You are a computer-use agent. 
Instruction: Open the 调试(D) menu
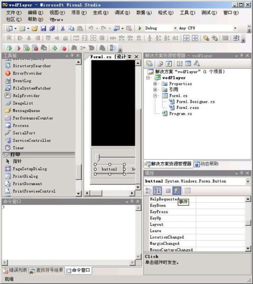point(122,13)
